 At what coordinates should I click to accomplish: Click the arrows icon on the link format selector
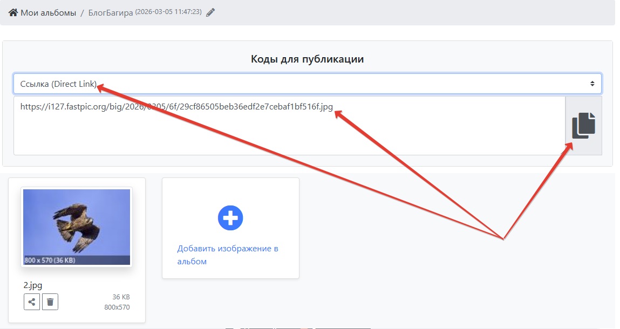(592, 84)
